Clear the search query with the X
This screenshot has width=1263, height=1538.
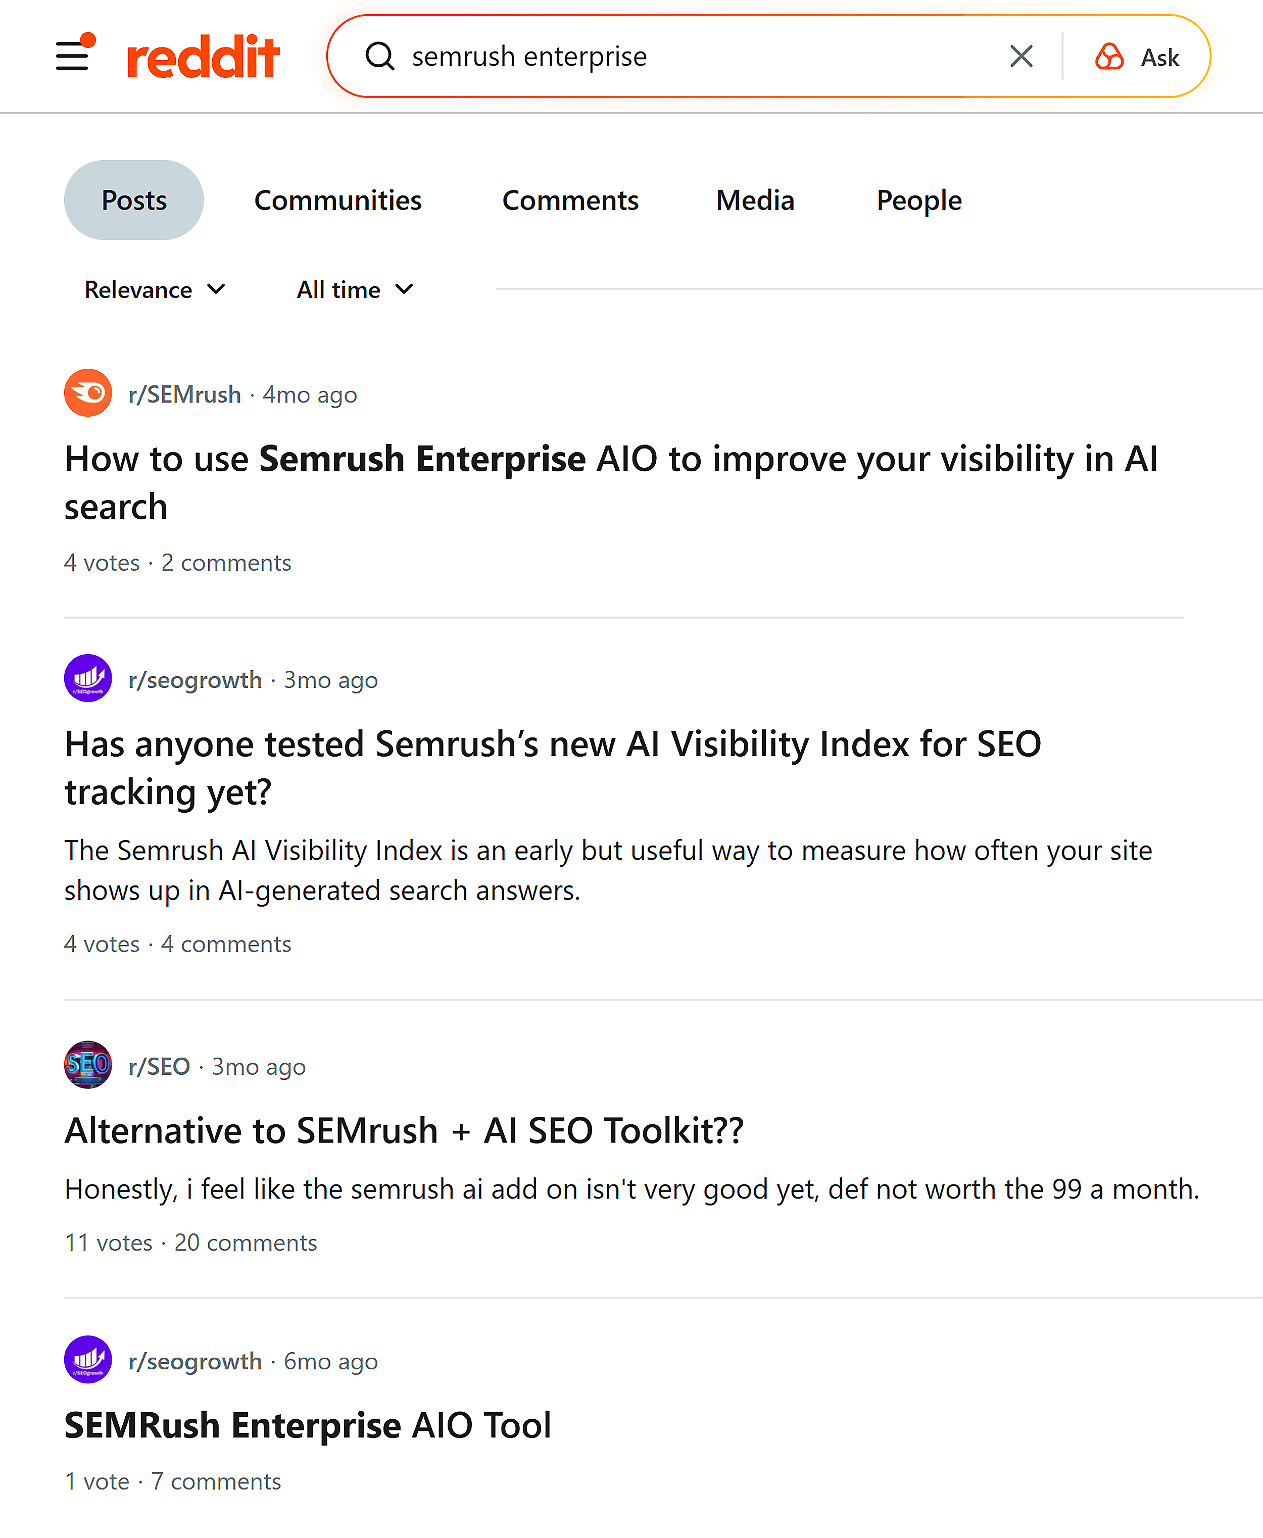[1022, 56]
